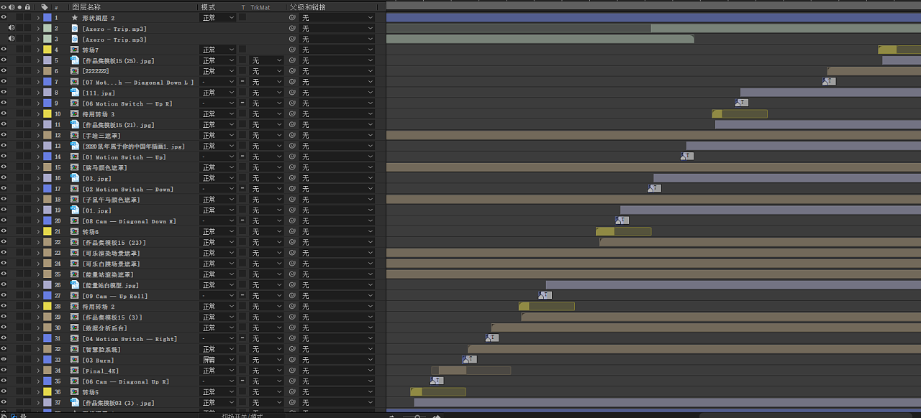This screenshot has height=418, width=921.
Task: Toggle visibility of layer 转场7
Action: click(4, 50)
